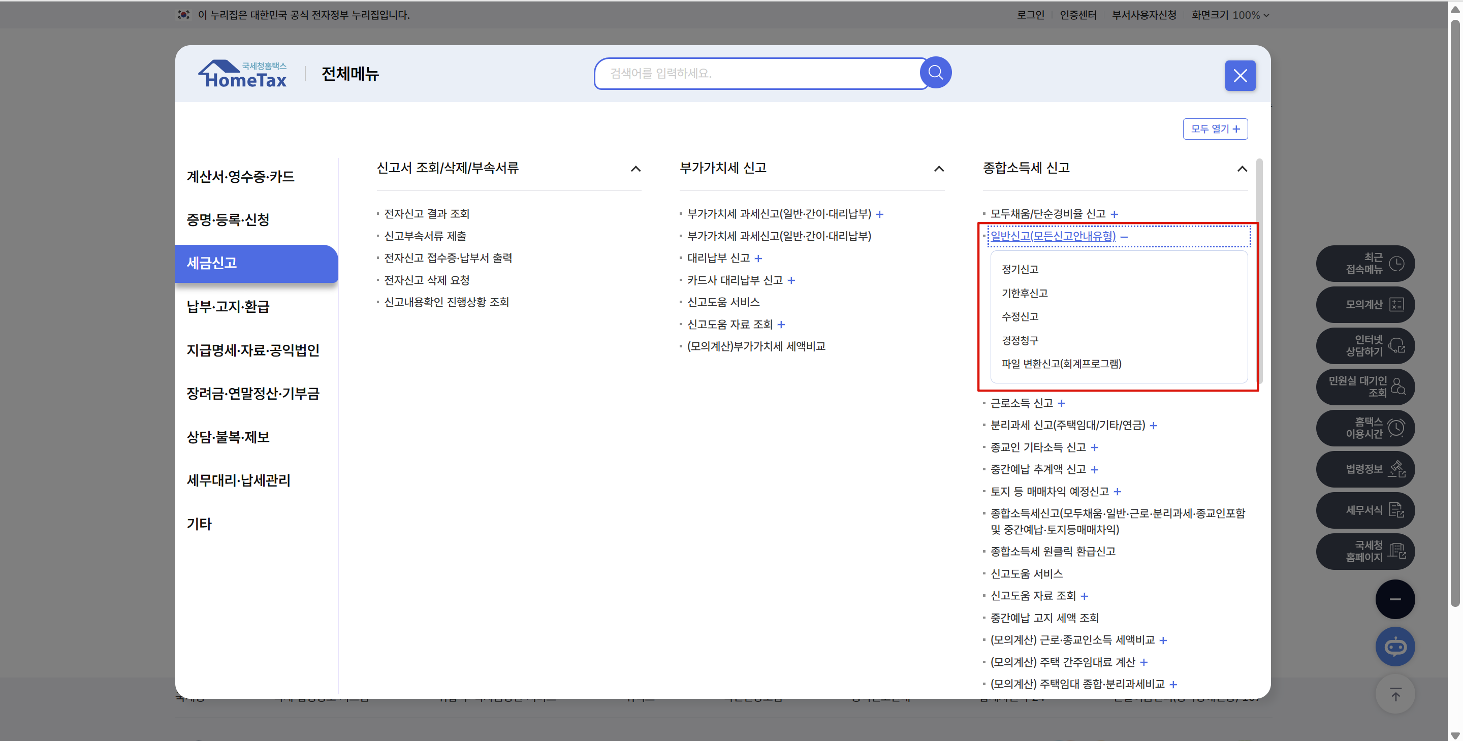The width and height of the screenshot is (1463, 741).
Task: Click 정기신고 under 일반신고
Action: pyautogui.click(x=1020, y=269)
